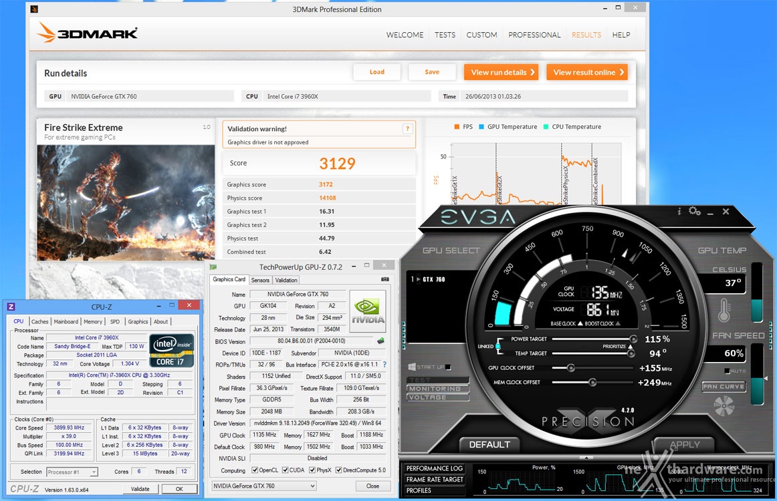Click the GPU Clock Offset slider handle

point(571,368)
